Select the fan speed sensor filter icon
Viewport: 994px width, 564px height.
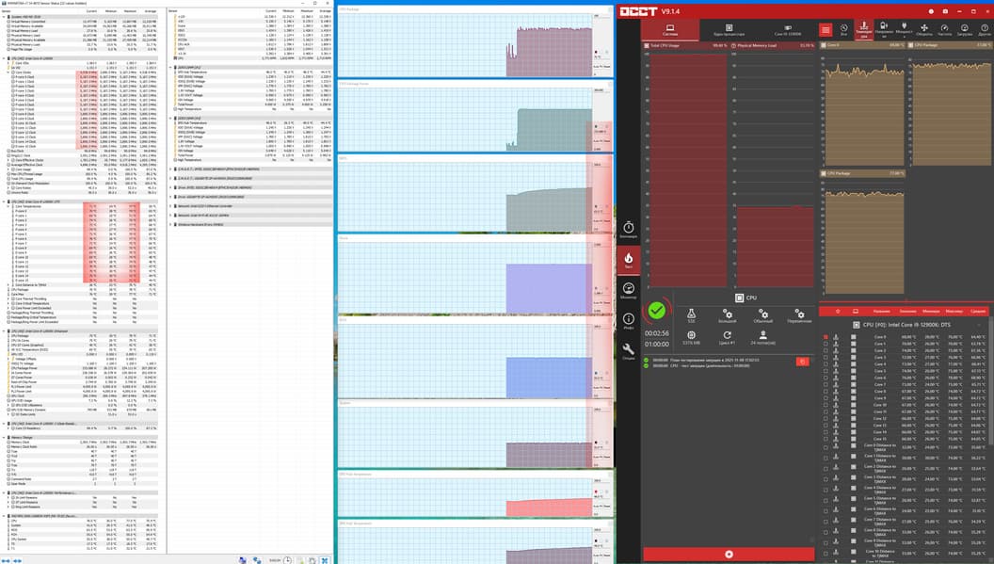(924, 30)
